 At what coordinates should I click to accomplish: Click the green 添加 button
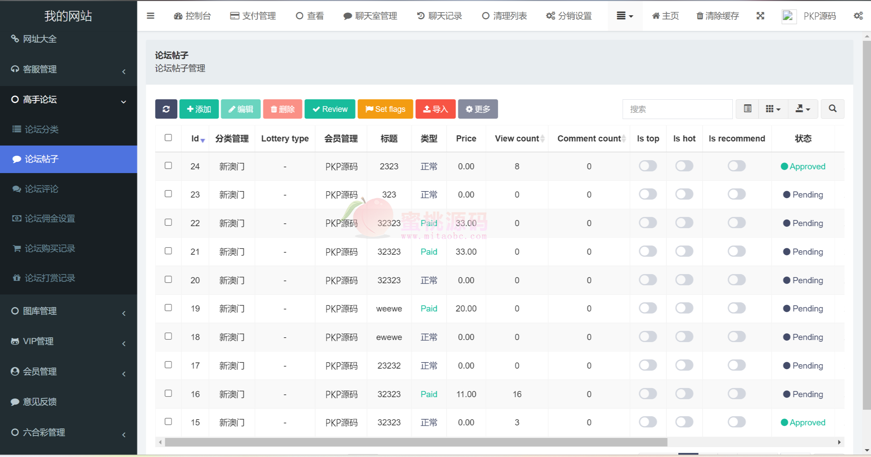pyautogui.click(x=199, y=109)
